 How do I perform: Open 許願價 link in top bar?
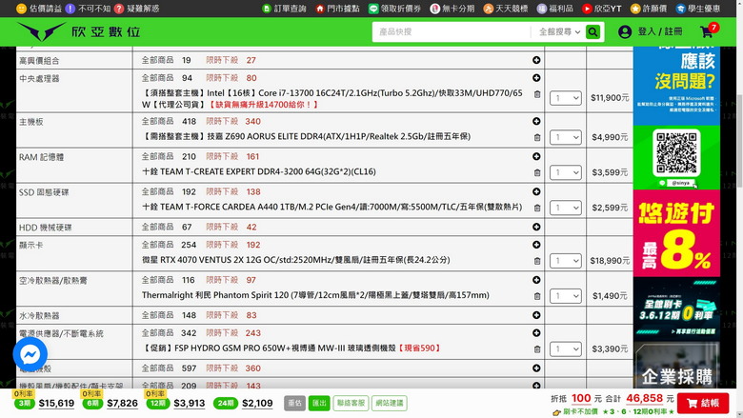coord(649,9)
